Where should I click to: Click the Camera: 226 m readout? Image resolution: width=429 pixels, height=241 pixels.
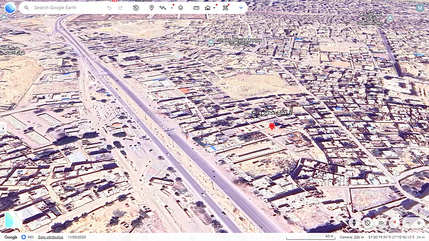pyautogui.click(x=352, y=237)
